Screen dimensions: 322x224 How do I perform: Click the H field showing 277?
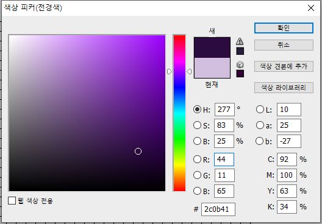click(224, 110)
